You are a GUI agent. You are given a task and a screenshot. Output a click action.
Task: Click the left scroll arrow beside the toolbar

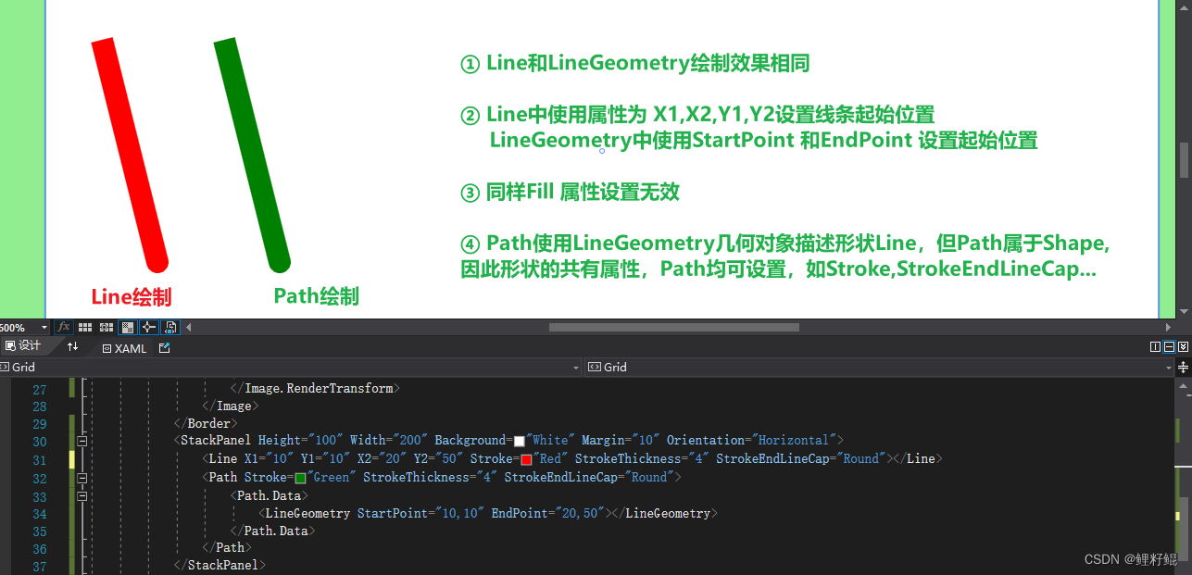click(x=189, y=327)
